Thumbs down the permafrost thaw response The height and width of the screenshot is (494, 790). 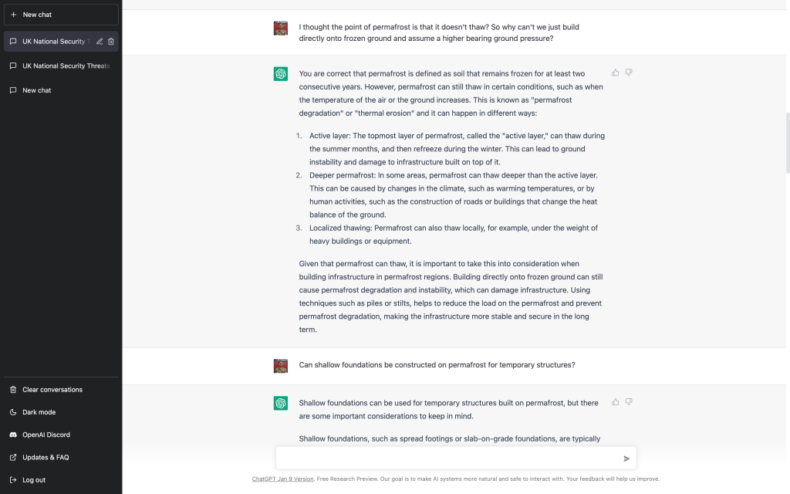coord(629,73)
